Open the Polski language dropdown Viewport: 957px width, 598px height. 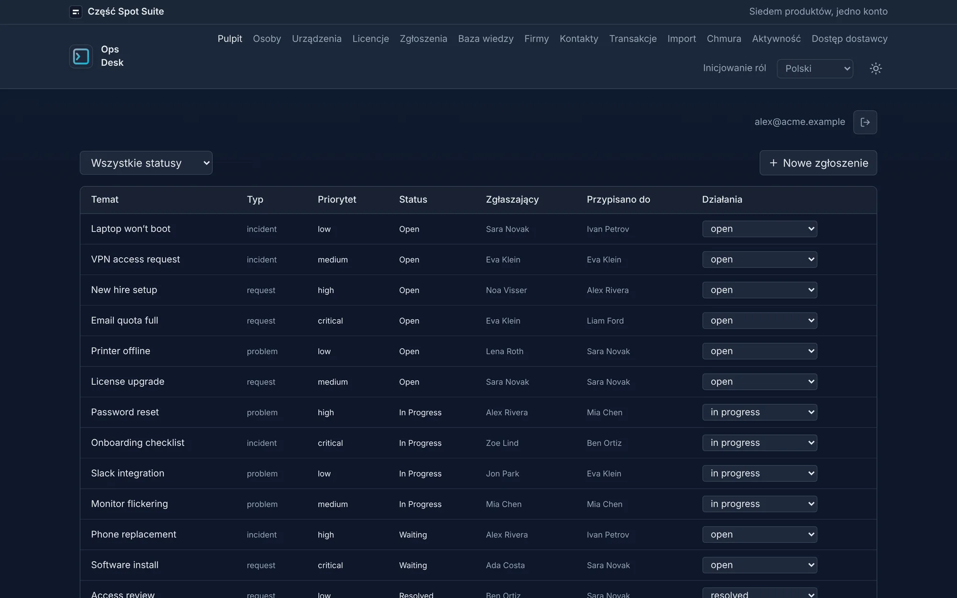point(815,68)
